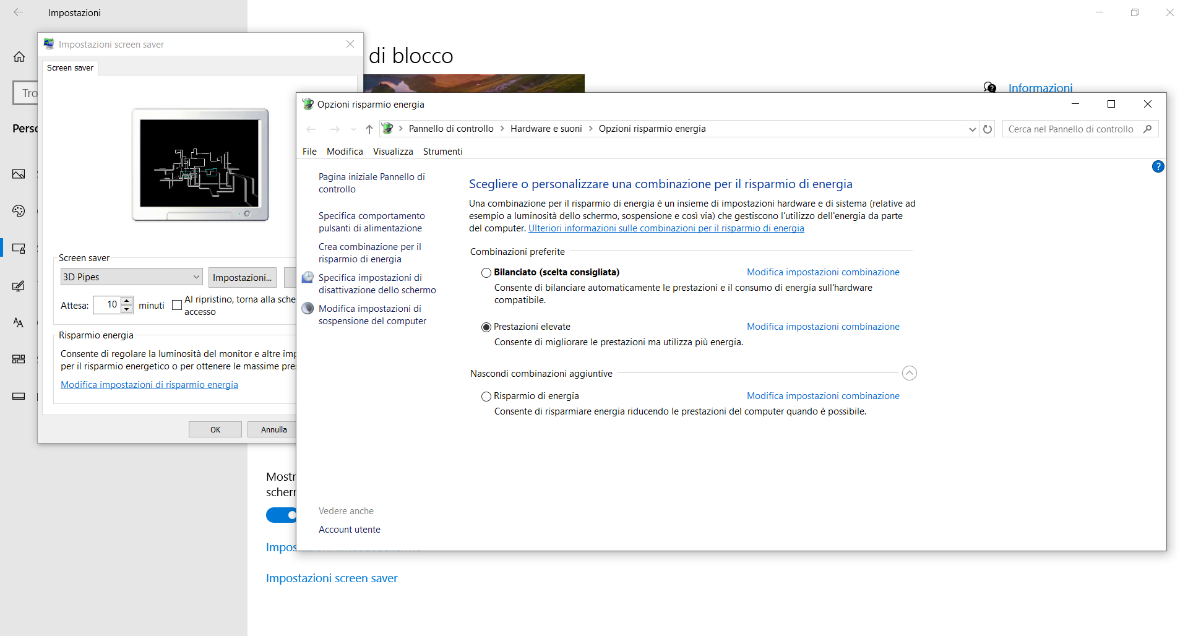
Task: Click the search magnifier in Control Panel
Action: click(x=1148, y=129)
